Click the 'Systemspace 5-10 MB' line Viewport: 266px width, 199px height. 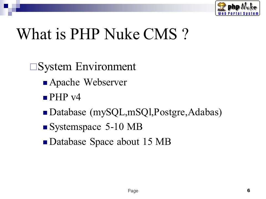(x=96, y=127)
